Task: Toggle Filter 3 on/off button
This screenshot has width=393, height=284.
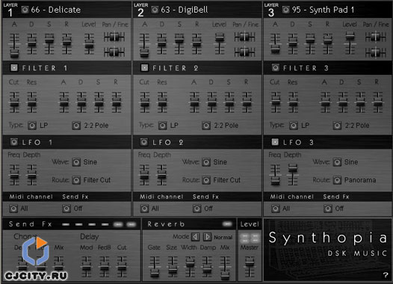Action: point(275,68)
